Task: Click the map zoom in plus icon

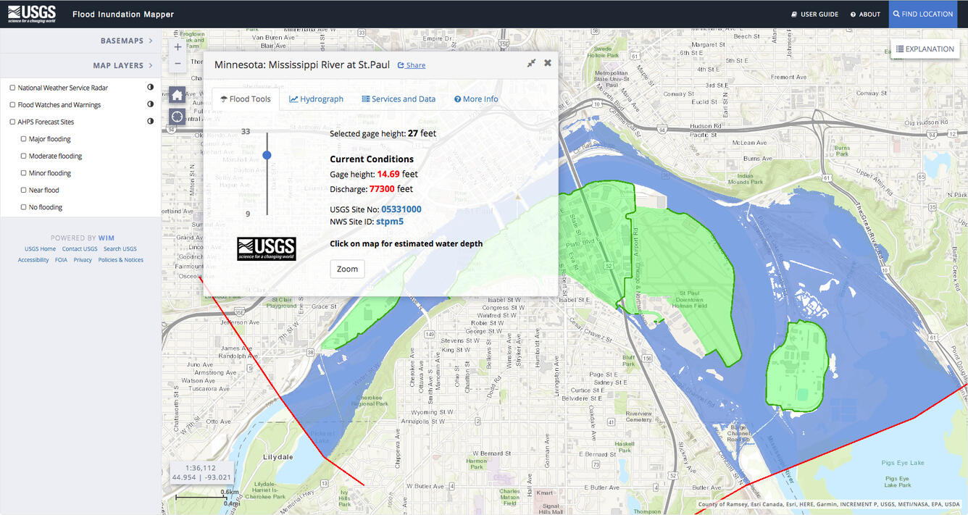Action: pyautogui.click(x=178, y=46)
